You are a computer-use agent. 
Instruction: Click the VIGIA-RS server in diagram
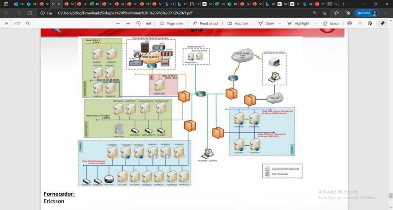pyautogui.click(x=159, y=86)
